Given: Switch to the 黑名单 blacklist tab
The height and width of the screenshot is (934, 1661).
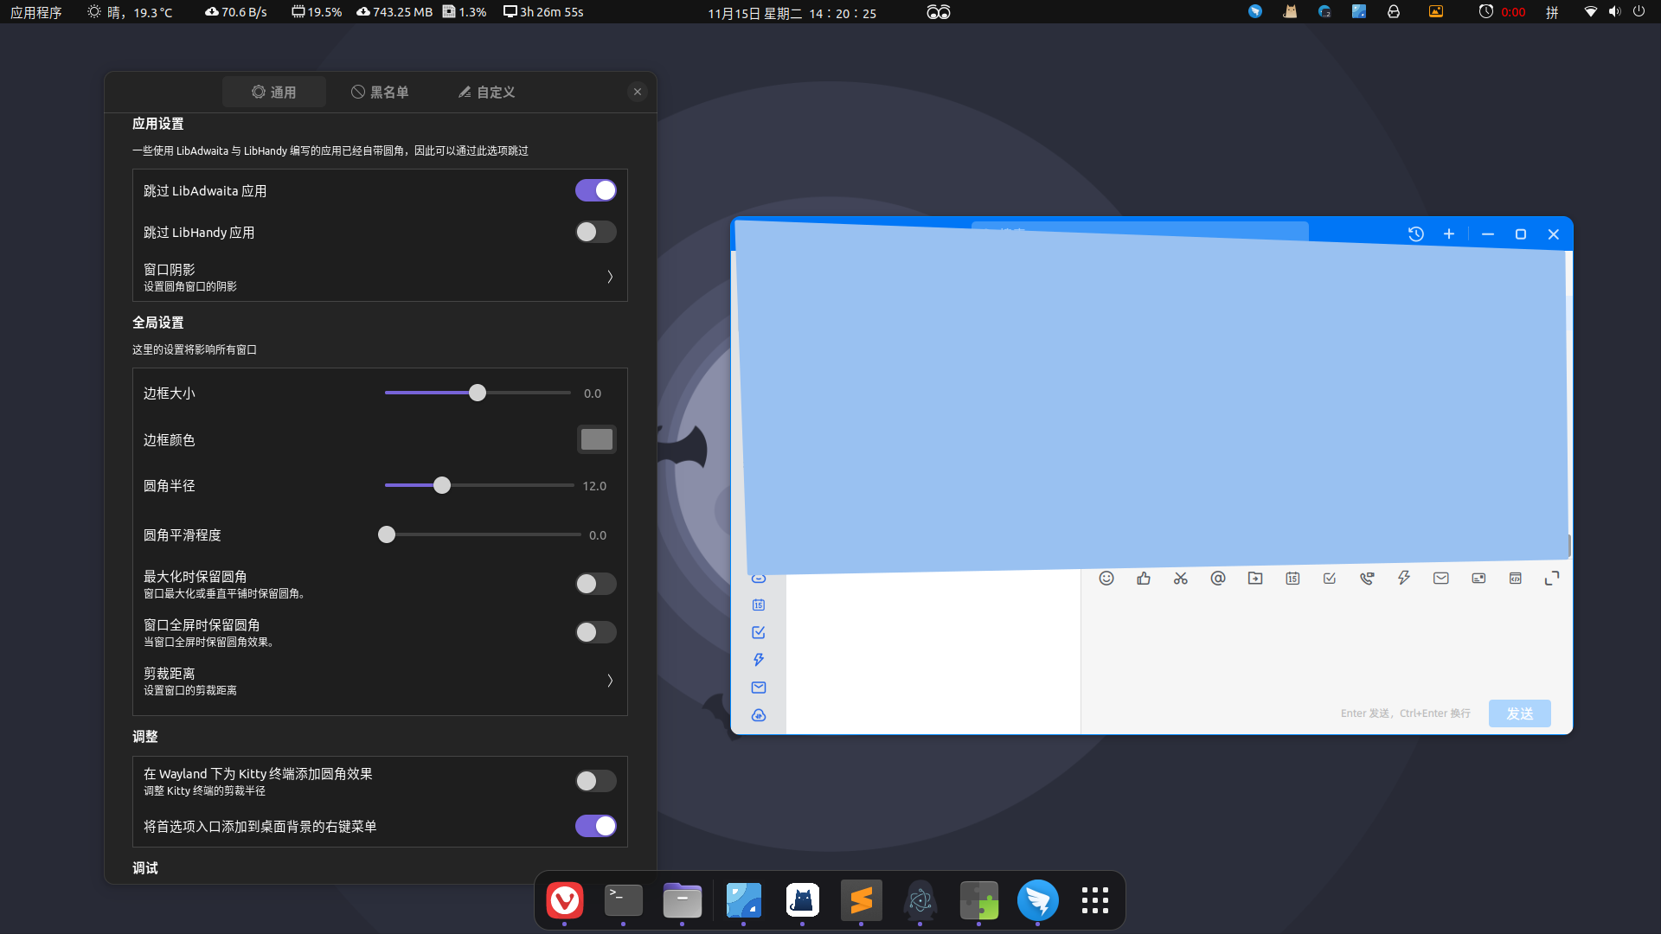Looking at the screenshot, I should 380,92.
